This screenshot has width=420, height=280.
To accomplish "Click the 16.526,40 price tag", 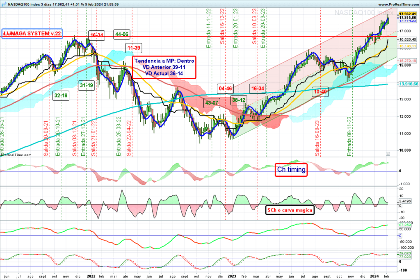I will pyautogui.click(x=407, y=39).
